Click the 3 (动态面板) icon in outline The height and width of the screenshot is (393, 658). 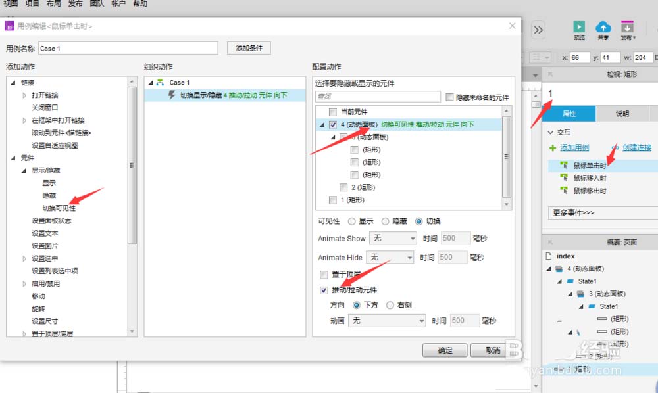(580, 294)
